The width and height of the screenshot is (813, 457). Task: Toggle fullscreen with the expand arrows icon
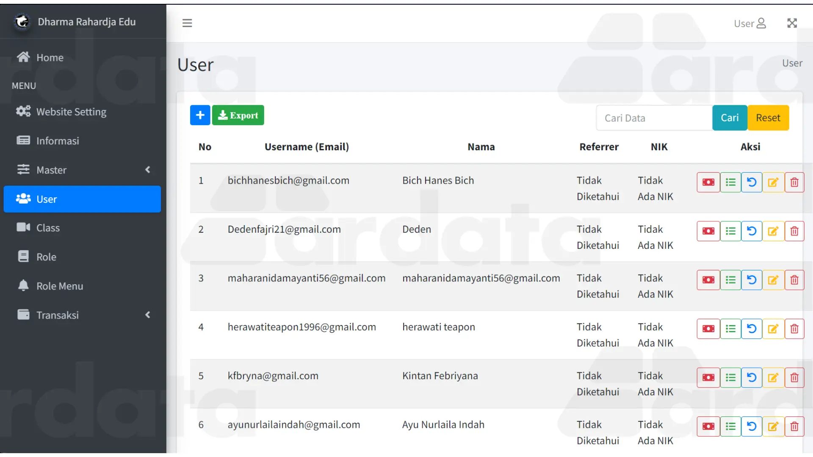click(x=792, y=23)
